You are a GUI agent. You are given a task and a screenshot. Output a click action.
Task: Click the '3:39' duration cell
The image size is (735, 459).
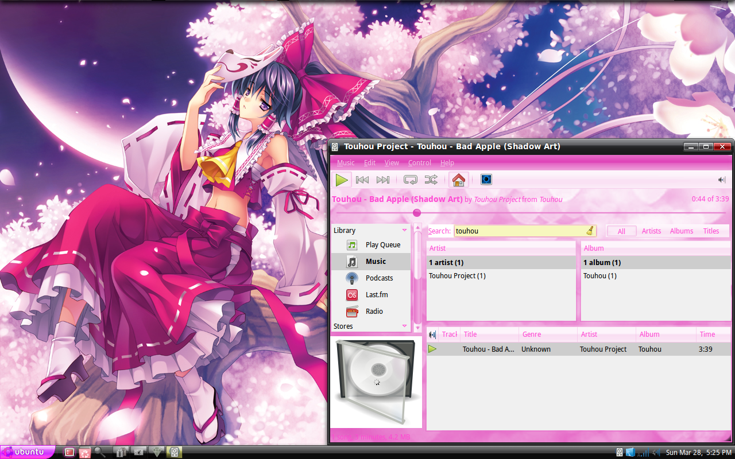pyautogui.click(x=706, y=349)
